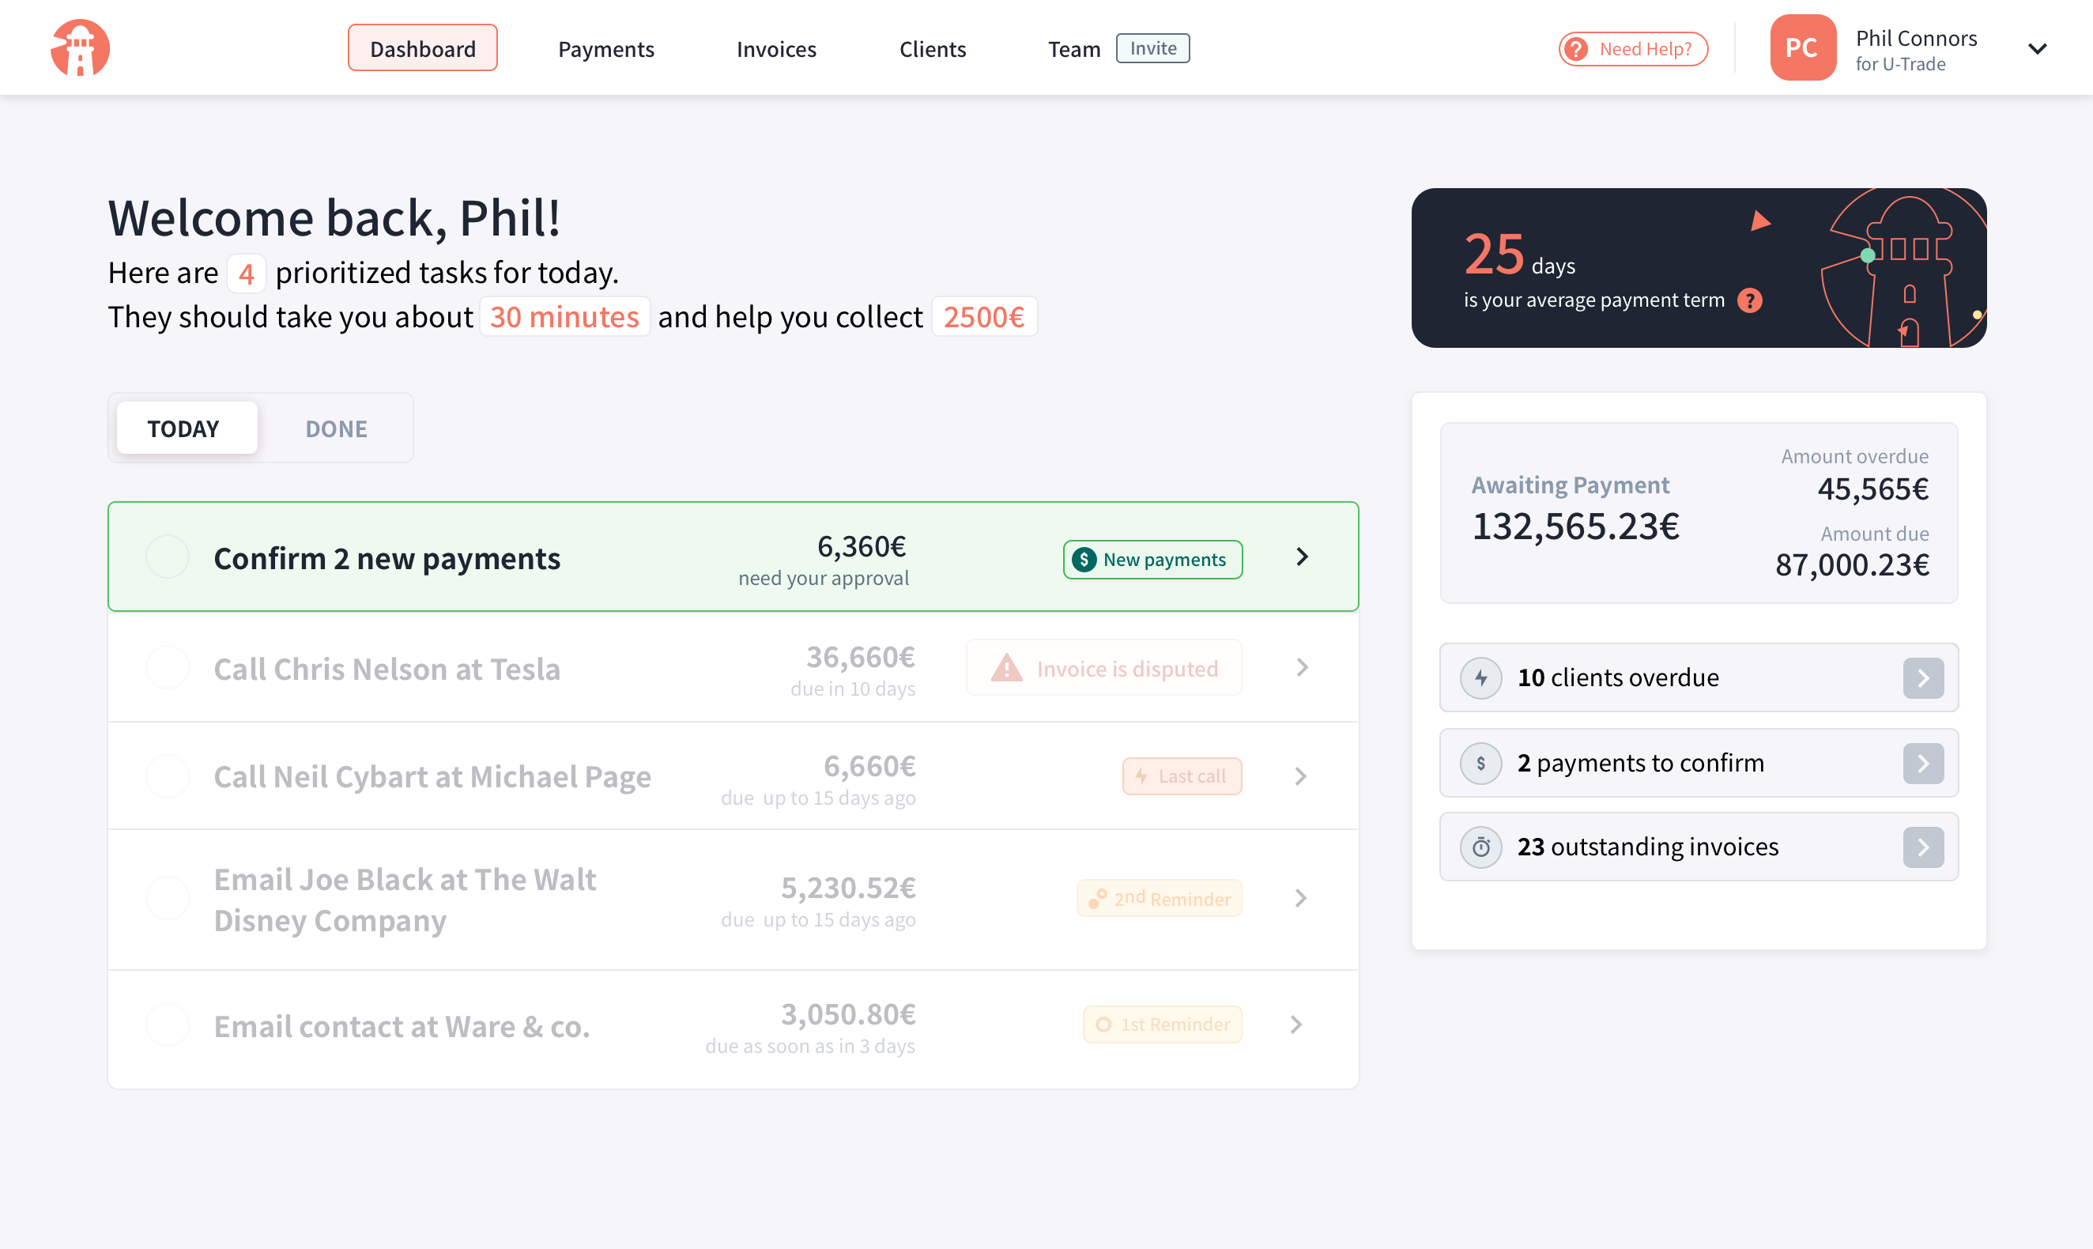Click the PC avatar badge
The width and height of the screenshot is (2093, 1249).
click(x=1803, y=48)
